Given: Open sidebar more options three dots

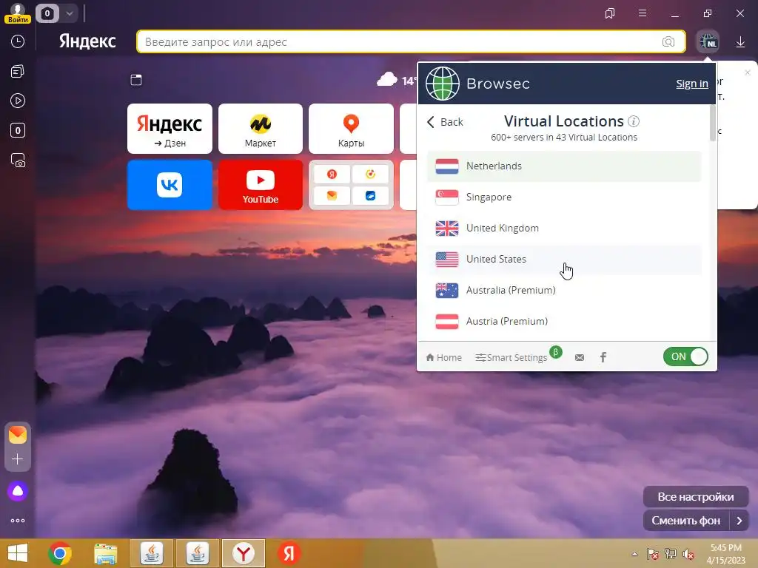Looking at the screenshot, I should 18,521.
